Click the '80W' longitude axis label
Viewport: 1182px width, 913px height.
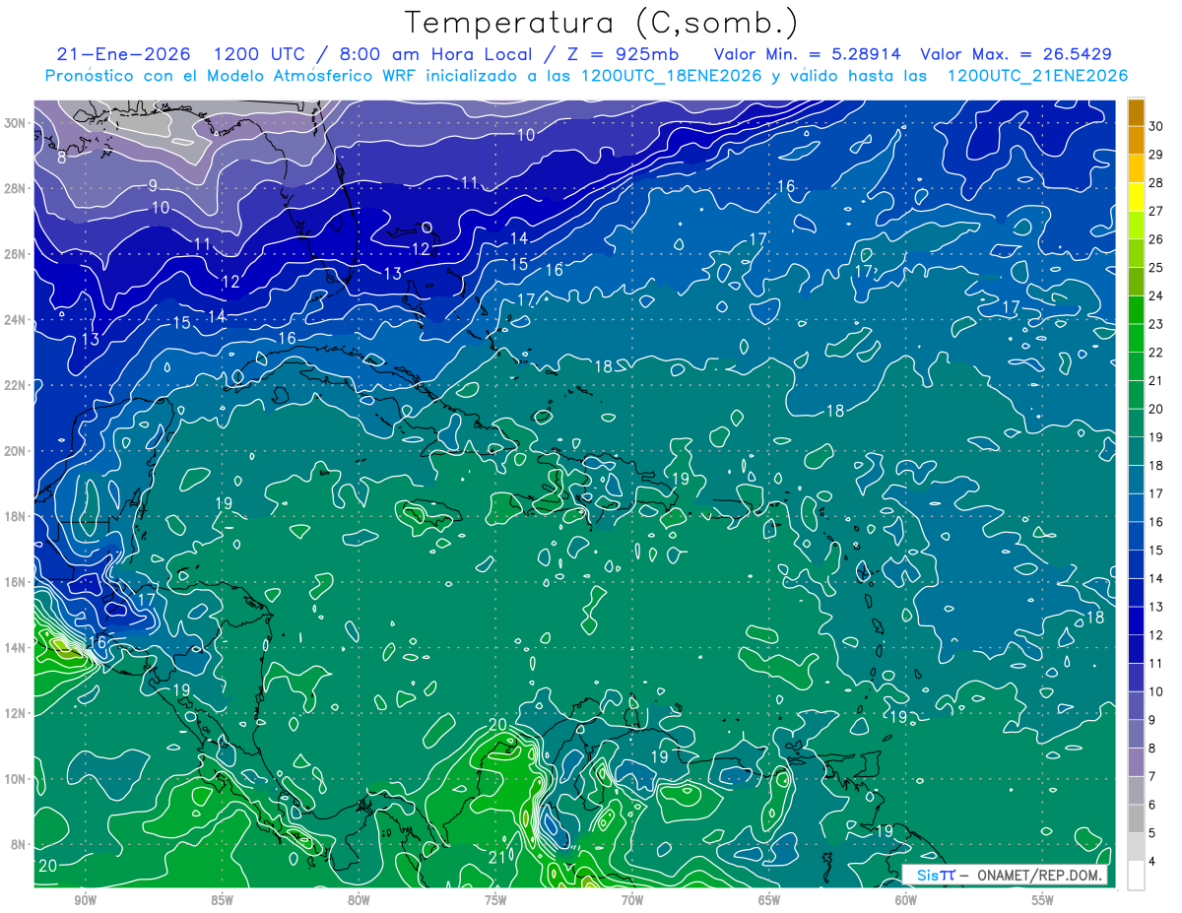coord(359,900)
